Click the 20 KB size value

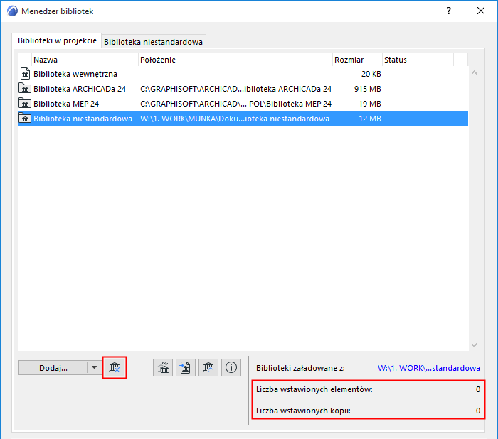pos(371,74)
